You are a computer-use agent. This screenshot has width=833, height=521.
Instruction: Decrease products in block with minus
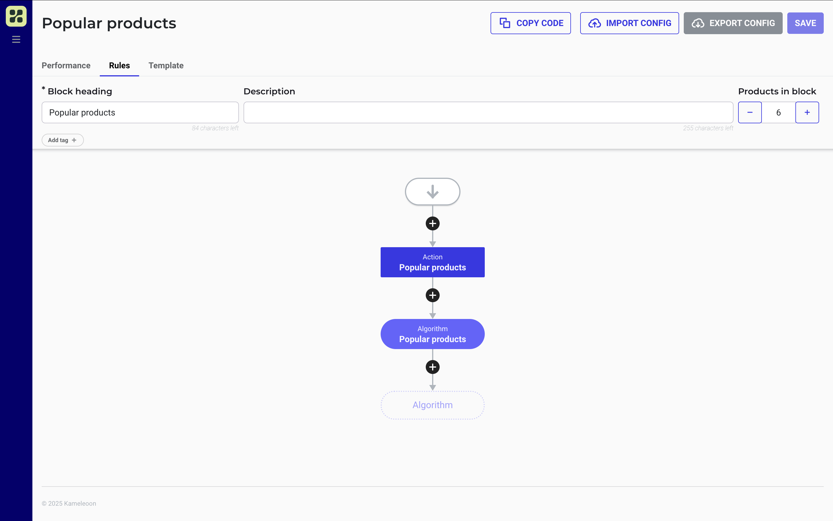(x=749, y=112)
